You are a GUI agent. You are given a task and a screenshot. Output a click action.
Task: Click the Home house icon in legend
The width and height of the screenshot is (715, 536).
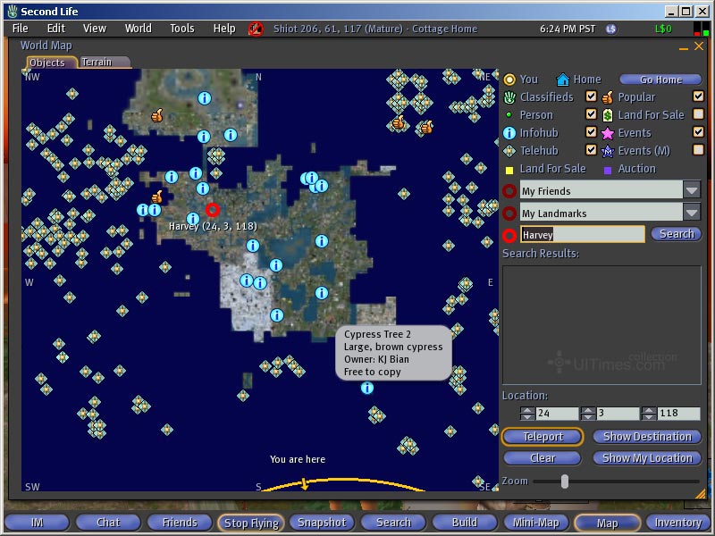click(563, 80)
